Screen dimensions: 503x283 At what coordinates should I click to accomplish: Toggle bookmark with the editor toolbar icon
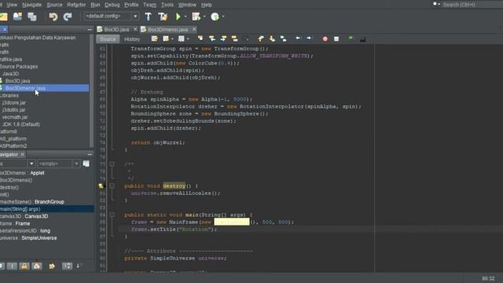tap(283, 39)
